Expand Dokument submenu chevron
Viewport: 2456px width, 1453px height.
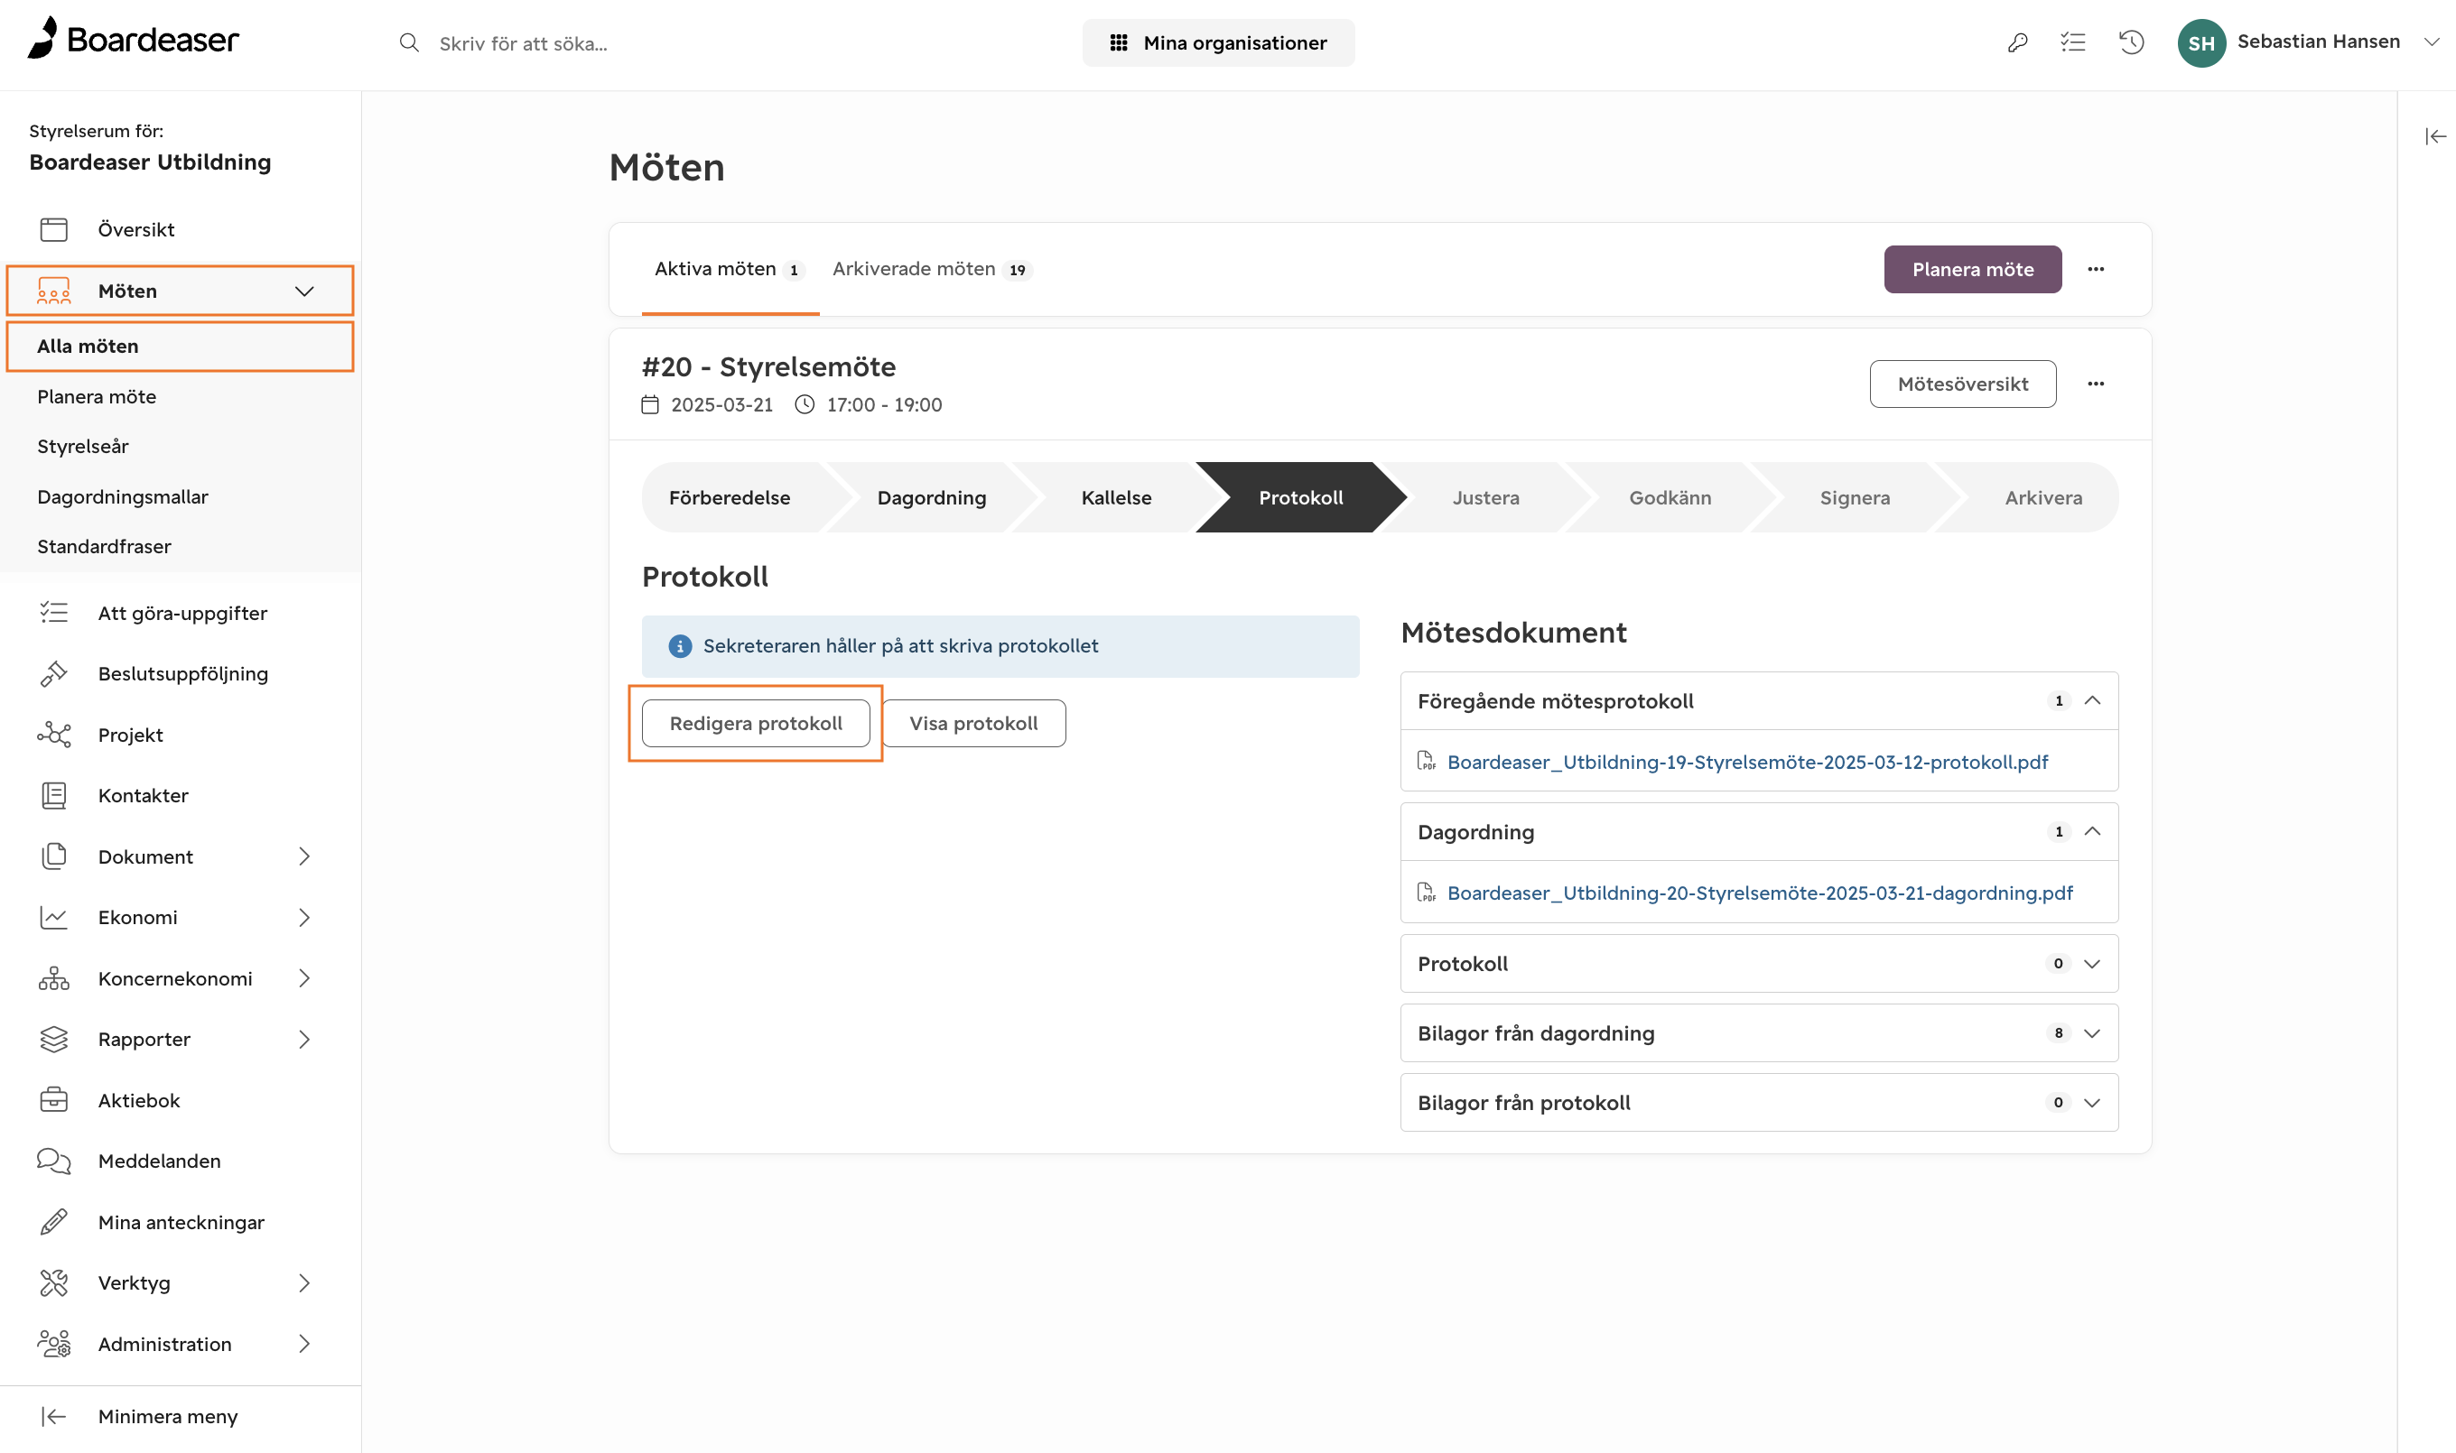click(304, 856)
